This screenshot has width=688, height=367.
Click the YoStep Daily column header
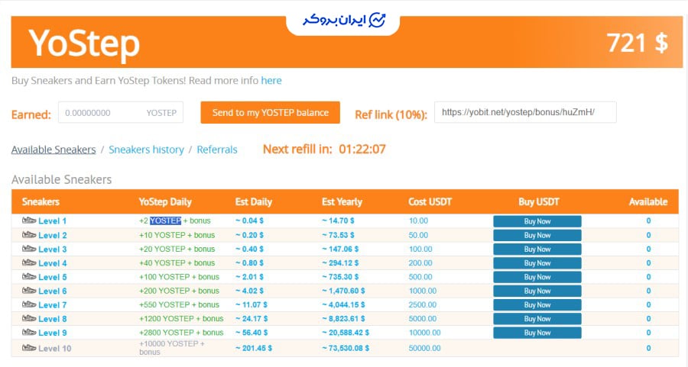[165, 202]
